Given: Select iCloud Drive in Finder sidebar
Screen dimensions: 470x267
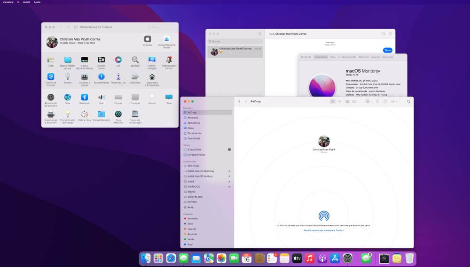Looking at the screenshot, I should pyautogui.click(x=207, y=149).
